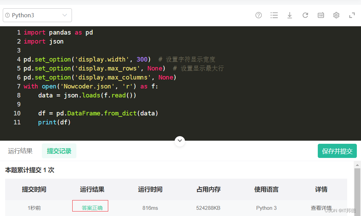Click the 保存并提交 button
The image size is (361, 216).
point(337,151)
